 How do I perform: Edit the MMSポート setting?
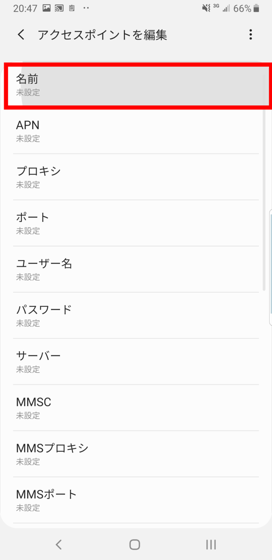click(136, 500)
